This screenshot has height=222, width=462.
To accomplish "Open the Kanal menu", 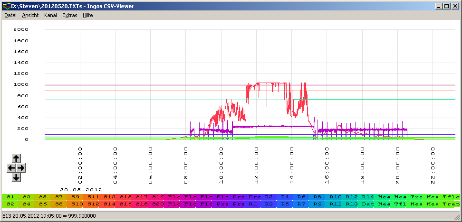I will (51, 15).
